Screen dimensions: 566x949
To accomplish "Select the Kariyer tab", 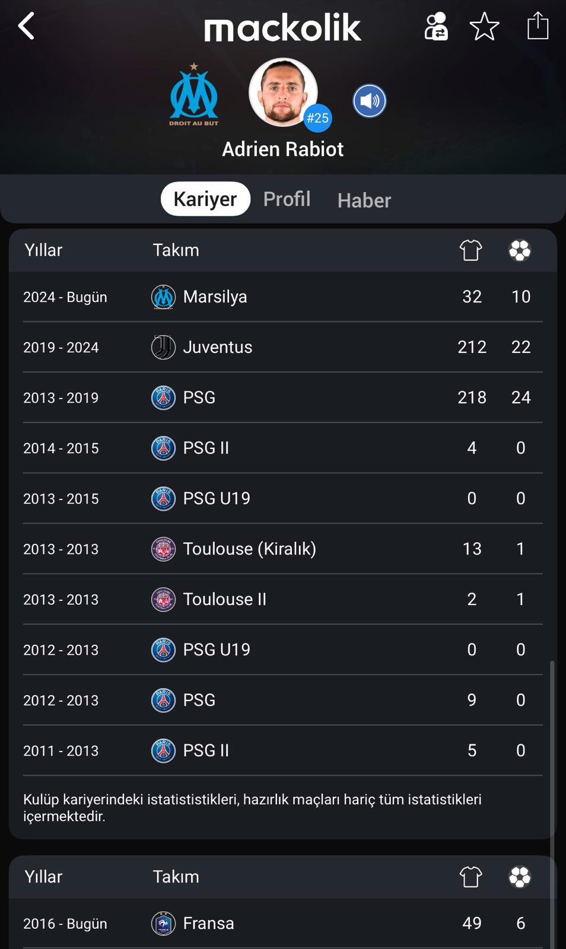I will pyautogui.click(x=205, y=199).
